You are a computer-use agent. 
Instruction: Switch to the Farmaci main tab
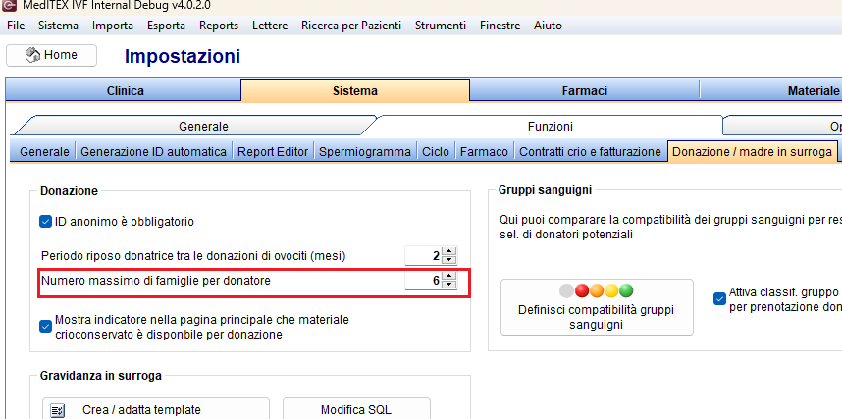pos(585,91)
